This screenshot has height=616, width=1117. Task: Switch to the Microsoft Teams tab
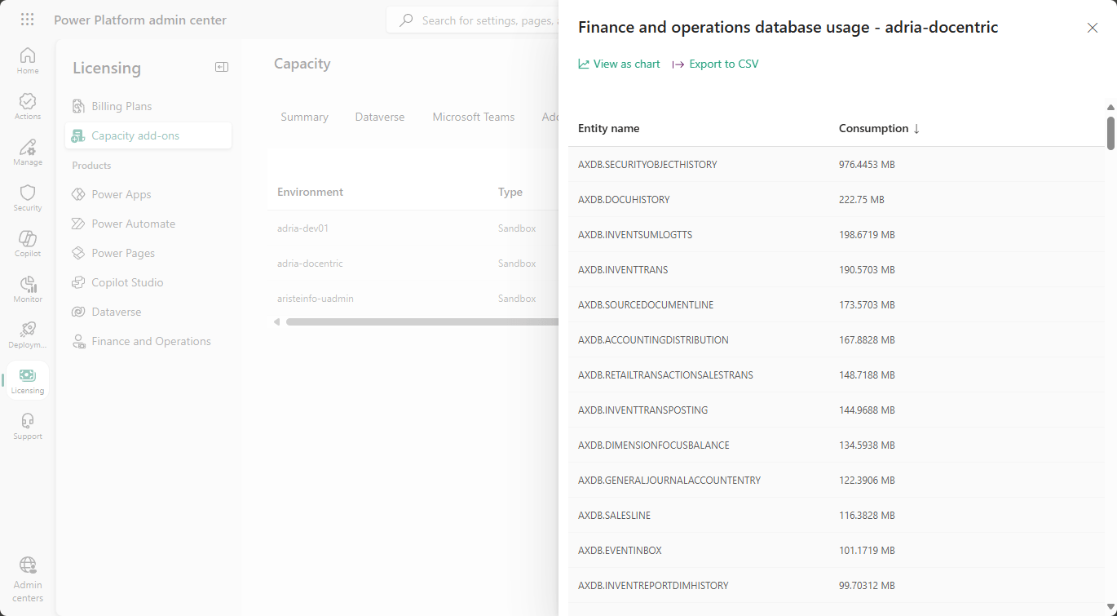[x=473, y=117]
